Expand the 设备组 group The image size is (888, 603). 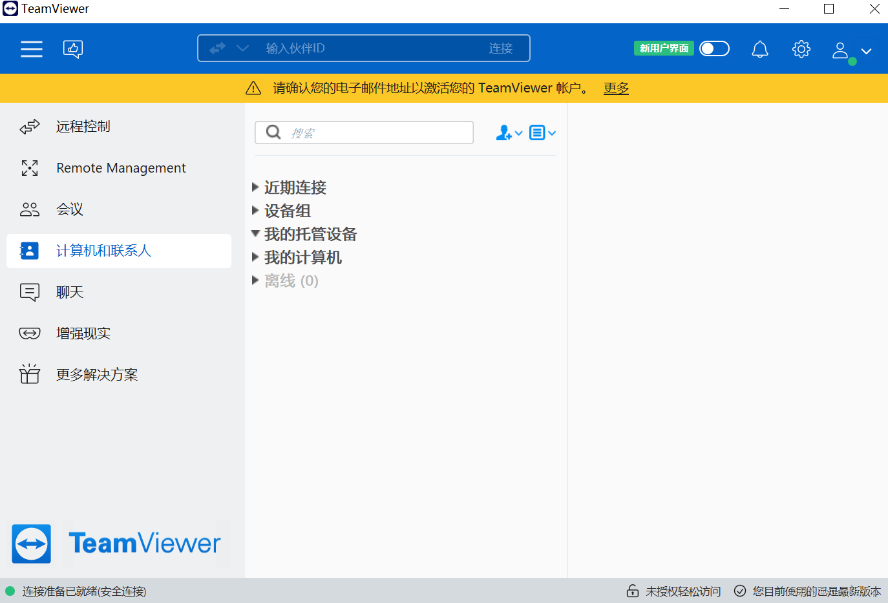[x=255, y=211]
